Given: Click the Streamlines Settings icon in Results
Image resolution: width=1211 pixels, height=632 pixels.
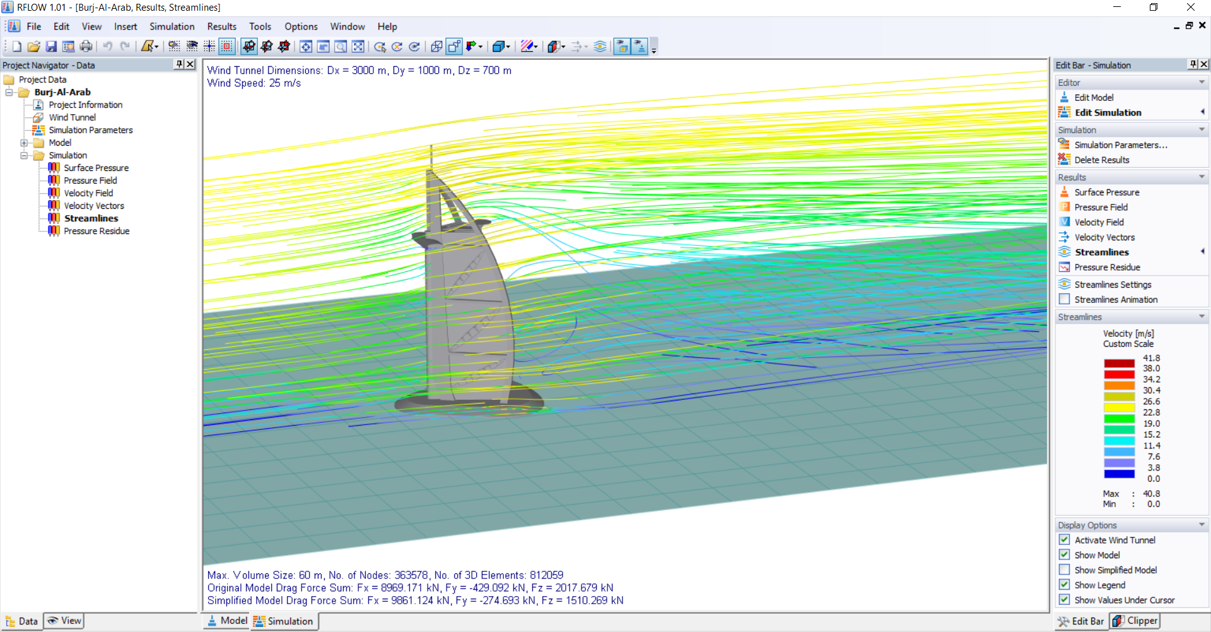Looking at the screenshot, I should tap(1065, 284).
